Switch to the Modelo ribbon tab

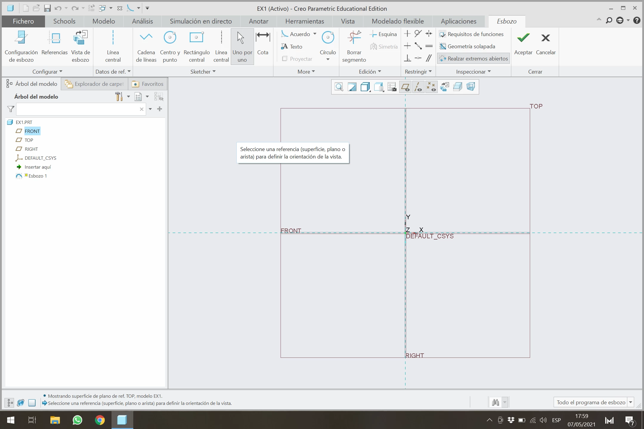point(103,21)
